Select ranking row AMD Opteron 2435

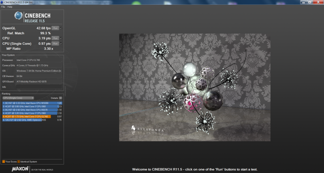tap(32, 120)
